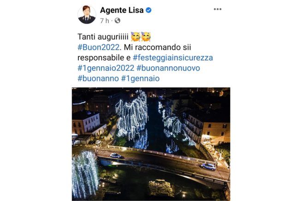Follow the #festeggiainsicurezza hashtag link

click(x=173, y=57)
